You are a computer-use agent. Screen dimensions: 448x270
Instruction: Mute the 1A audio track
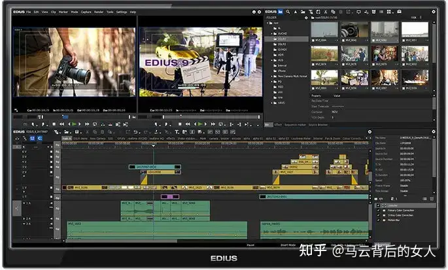click(x=52, y=203)
